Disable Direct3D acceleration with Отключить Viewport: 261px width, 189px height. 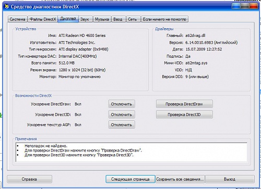(x=122, y=115)
